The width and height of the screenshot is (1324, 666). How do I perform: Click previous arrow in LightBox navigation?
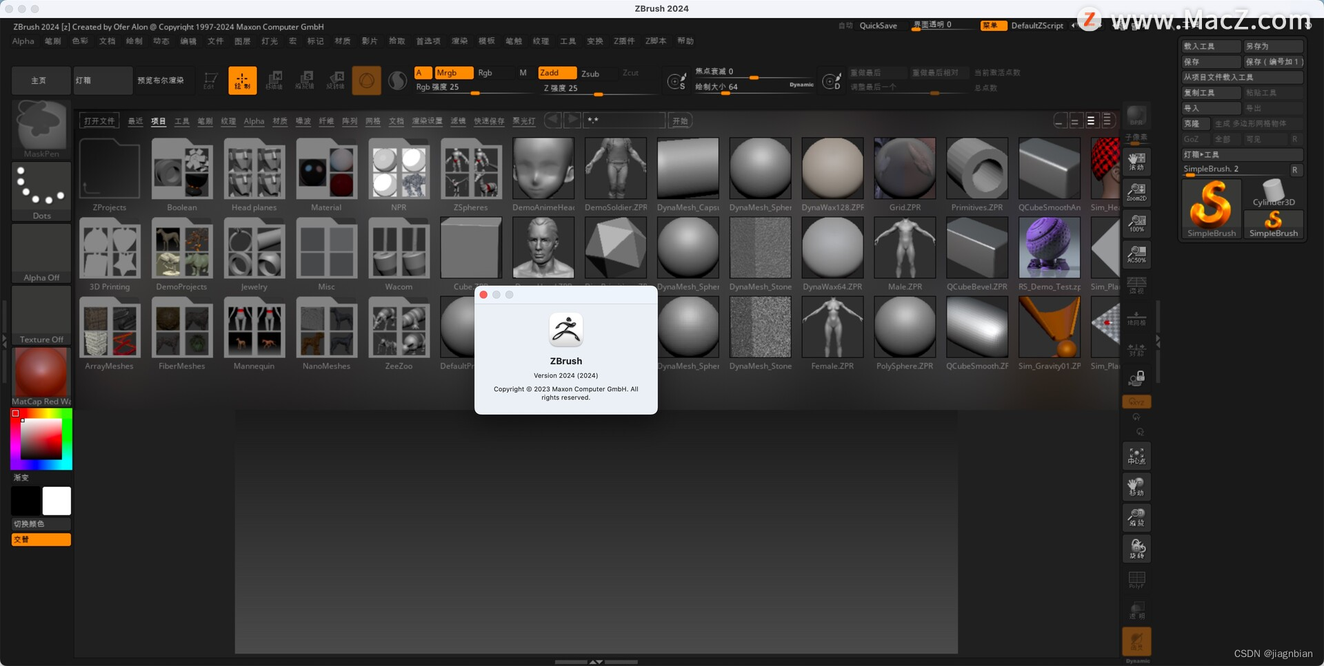tap(552, 121)
